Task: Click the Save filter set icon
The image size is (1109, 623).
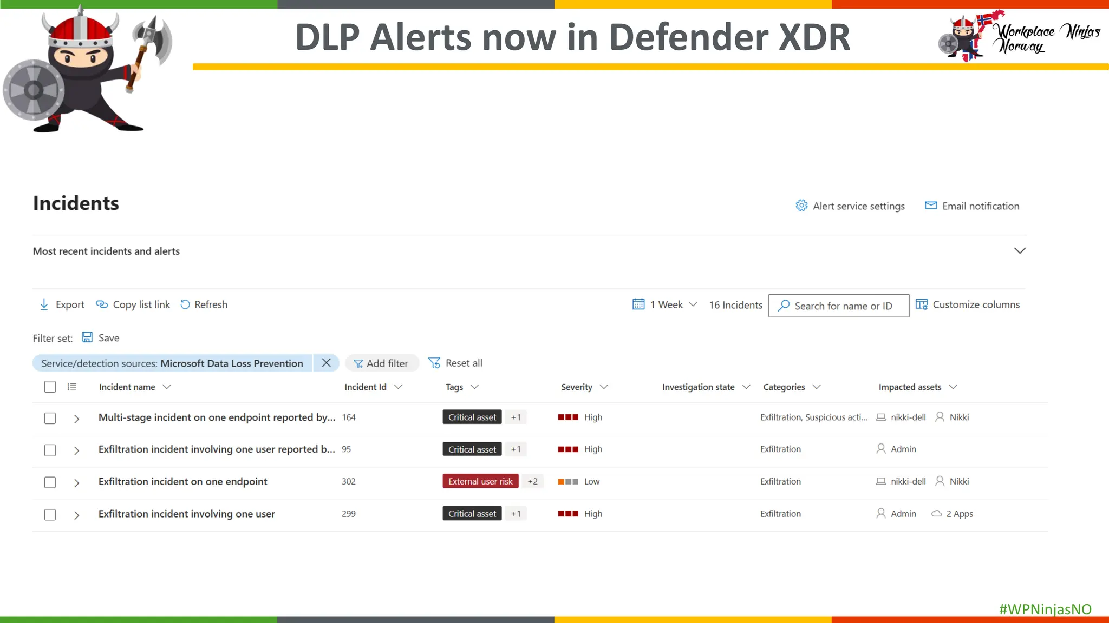Action: pos(87,337)
